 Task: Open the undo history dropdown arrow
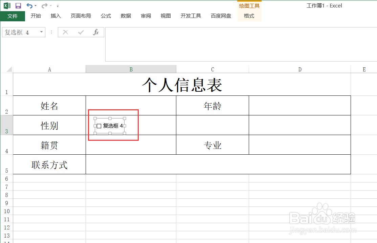(36, 6)
